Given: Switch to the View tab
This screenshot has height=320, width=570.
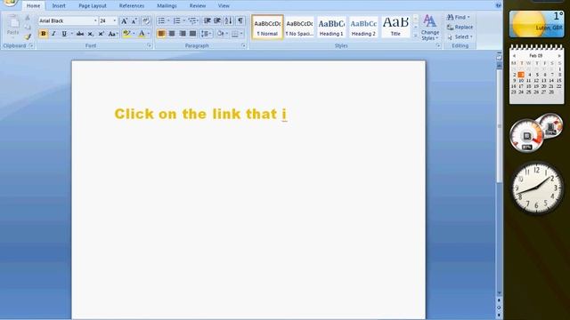Looking at the screenshot, I should (x=224, y=6).
